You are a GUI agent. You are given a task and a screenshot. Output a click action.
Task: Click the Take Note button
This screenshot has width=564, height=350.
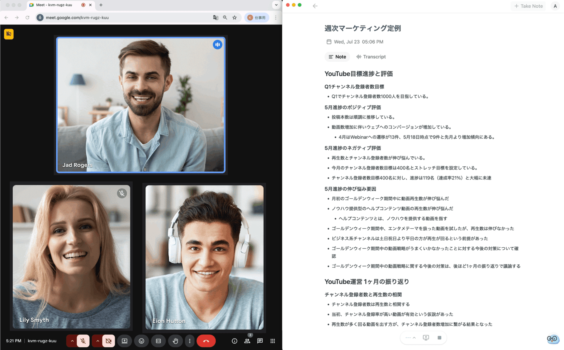coord(528,6)
